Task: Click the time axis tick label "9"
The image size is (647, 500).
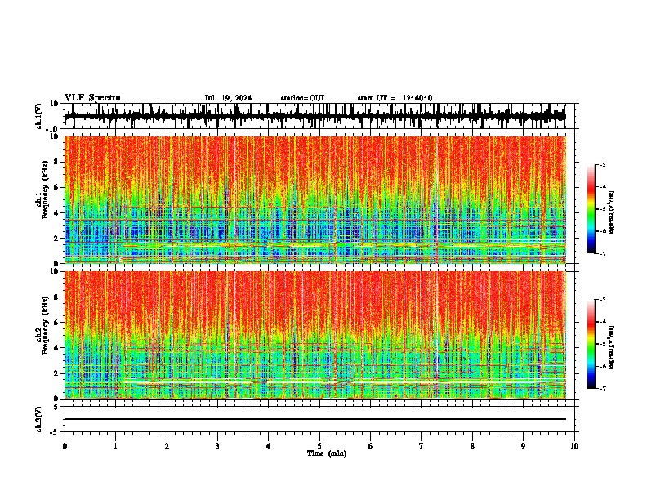Action: [x=523, y=446]
